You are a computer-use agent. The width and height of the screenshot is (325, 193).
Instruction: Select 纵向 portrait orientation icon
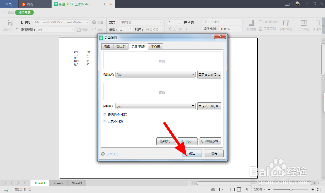point(79,30)
